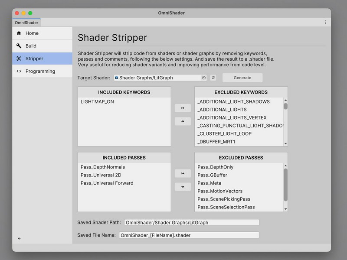Click the Saved Shader Path field

point(192,222)
